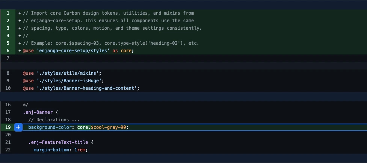Select line number 10
The height and width of the screenshot is (163, 367).
8,88
